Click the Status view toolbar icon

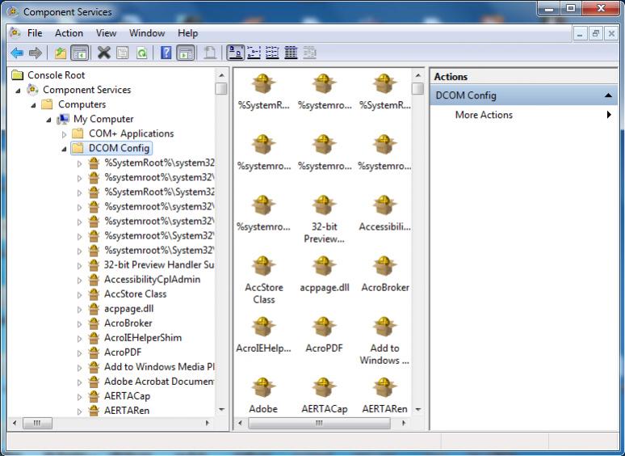310,53
